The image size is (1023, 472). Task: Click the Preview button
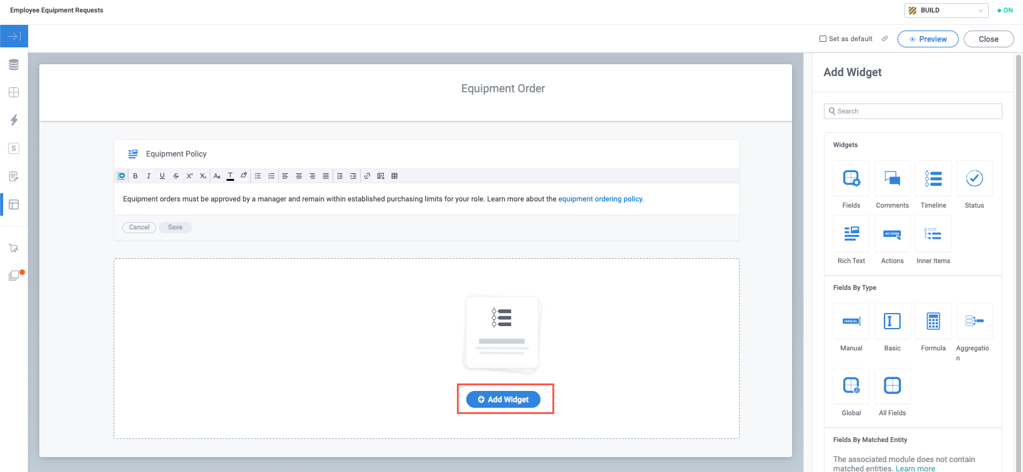click(x=928, y=39)
